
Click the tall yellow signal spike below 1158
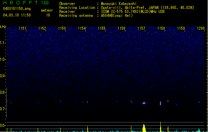[x=160, y=127]
